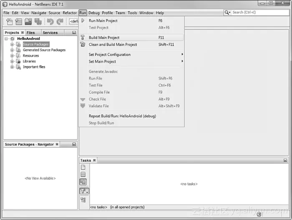Click the group tasks tree icon
The height and width of the screenshot is (220, 292).
[83, 200]
